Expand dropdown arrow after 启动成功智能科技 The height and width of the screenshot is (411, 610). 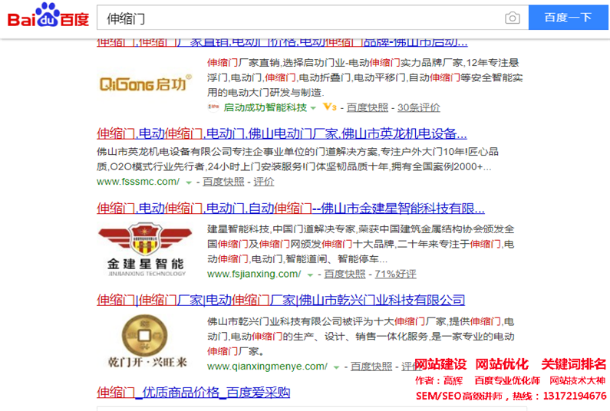tap(313, 108)
